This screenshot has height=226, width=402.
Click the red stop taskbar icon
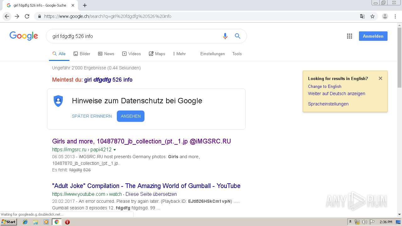pyautogui.click(x=67, y=222)
